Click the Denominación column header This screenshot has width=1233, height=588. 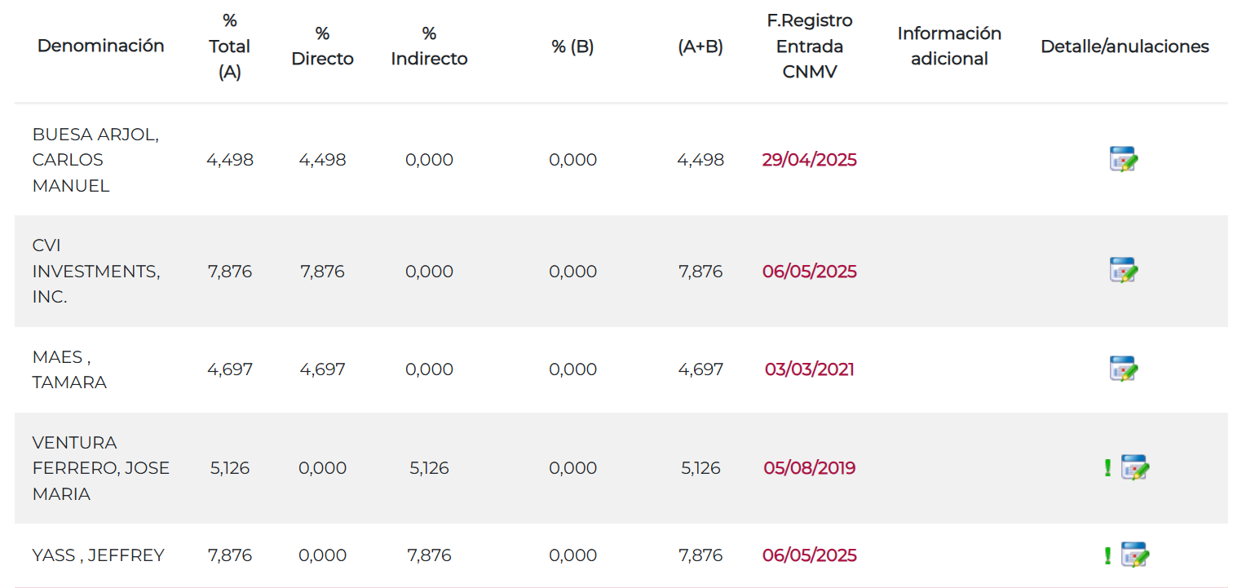101,46
